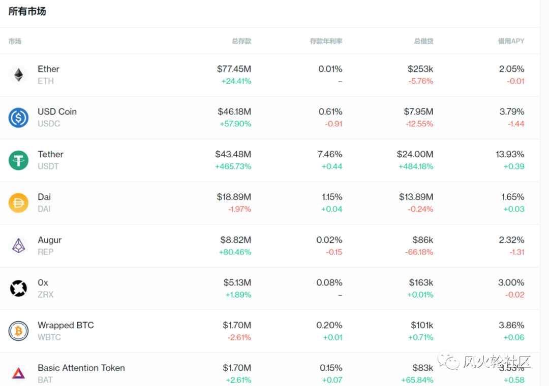Click USD Coin supply rate 0.61%
The width and height of the screenshot is (549, 386).
point(330,112)
